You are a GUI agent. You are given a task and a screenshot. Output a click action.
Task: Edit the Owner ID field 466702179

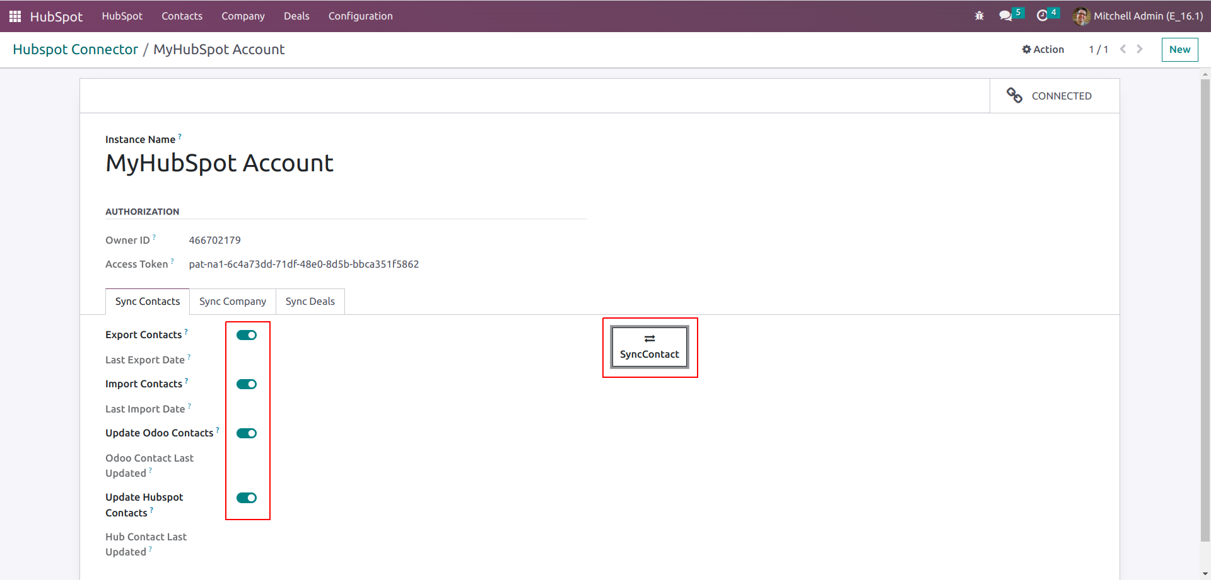(214, 240)
